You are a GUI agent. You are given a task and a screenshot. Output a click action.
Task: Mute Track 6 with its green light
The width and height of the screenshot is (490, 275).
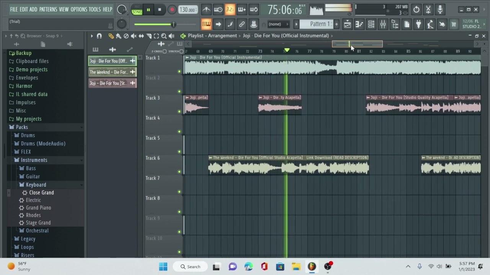point(179,172)
